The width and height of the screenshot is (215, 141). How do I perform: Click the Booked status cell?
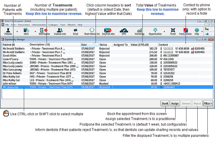[104, 84]
